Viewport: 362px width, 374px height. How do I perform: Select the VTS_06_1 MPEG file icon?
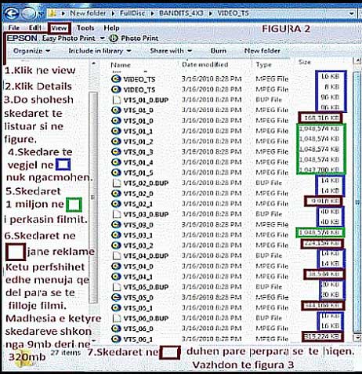116,339
